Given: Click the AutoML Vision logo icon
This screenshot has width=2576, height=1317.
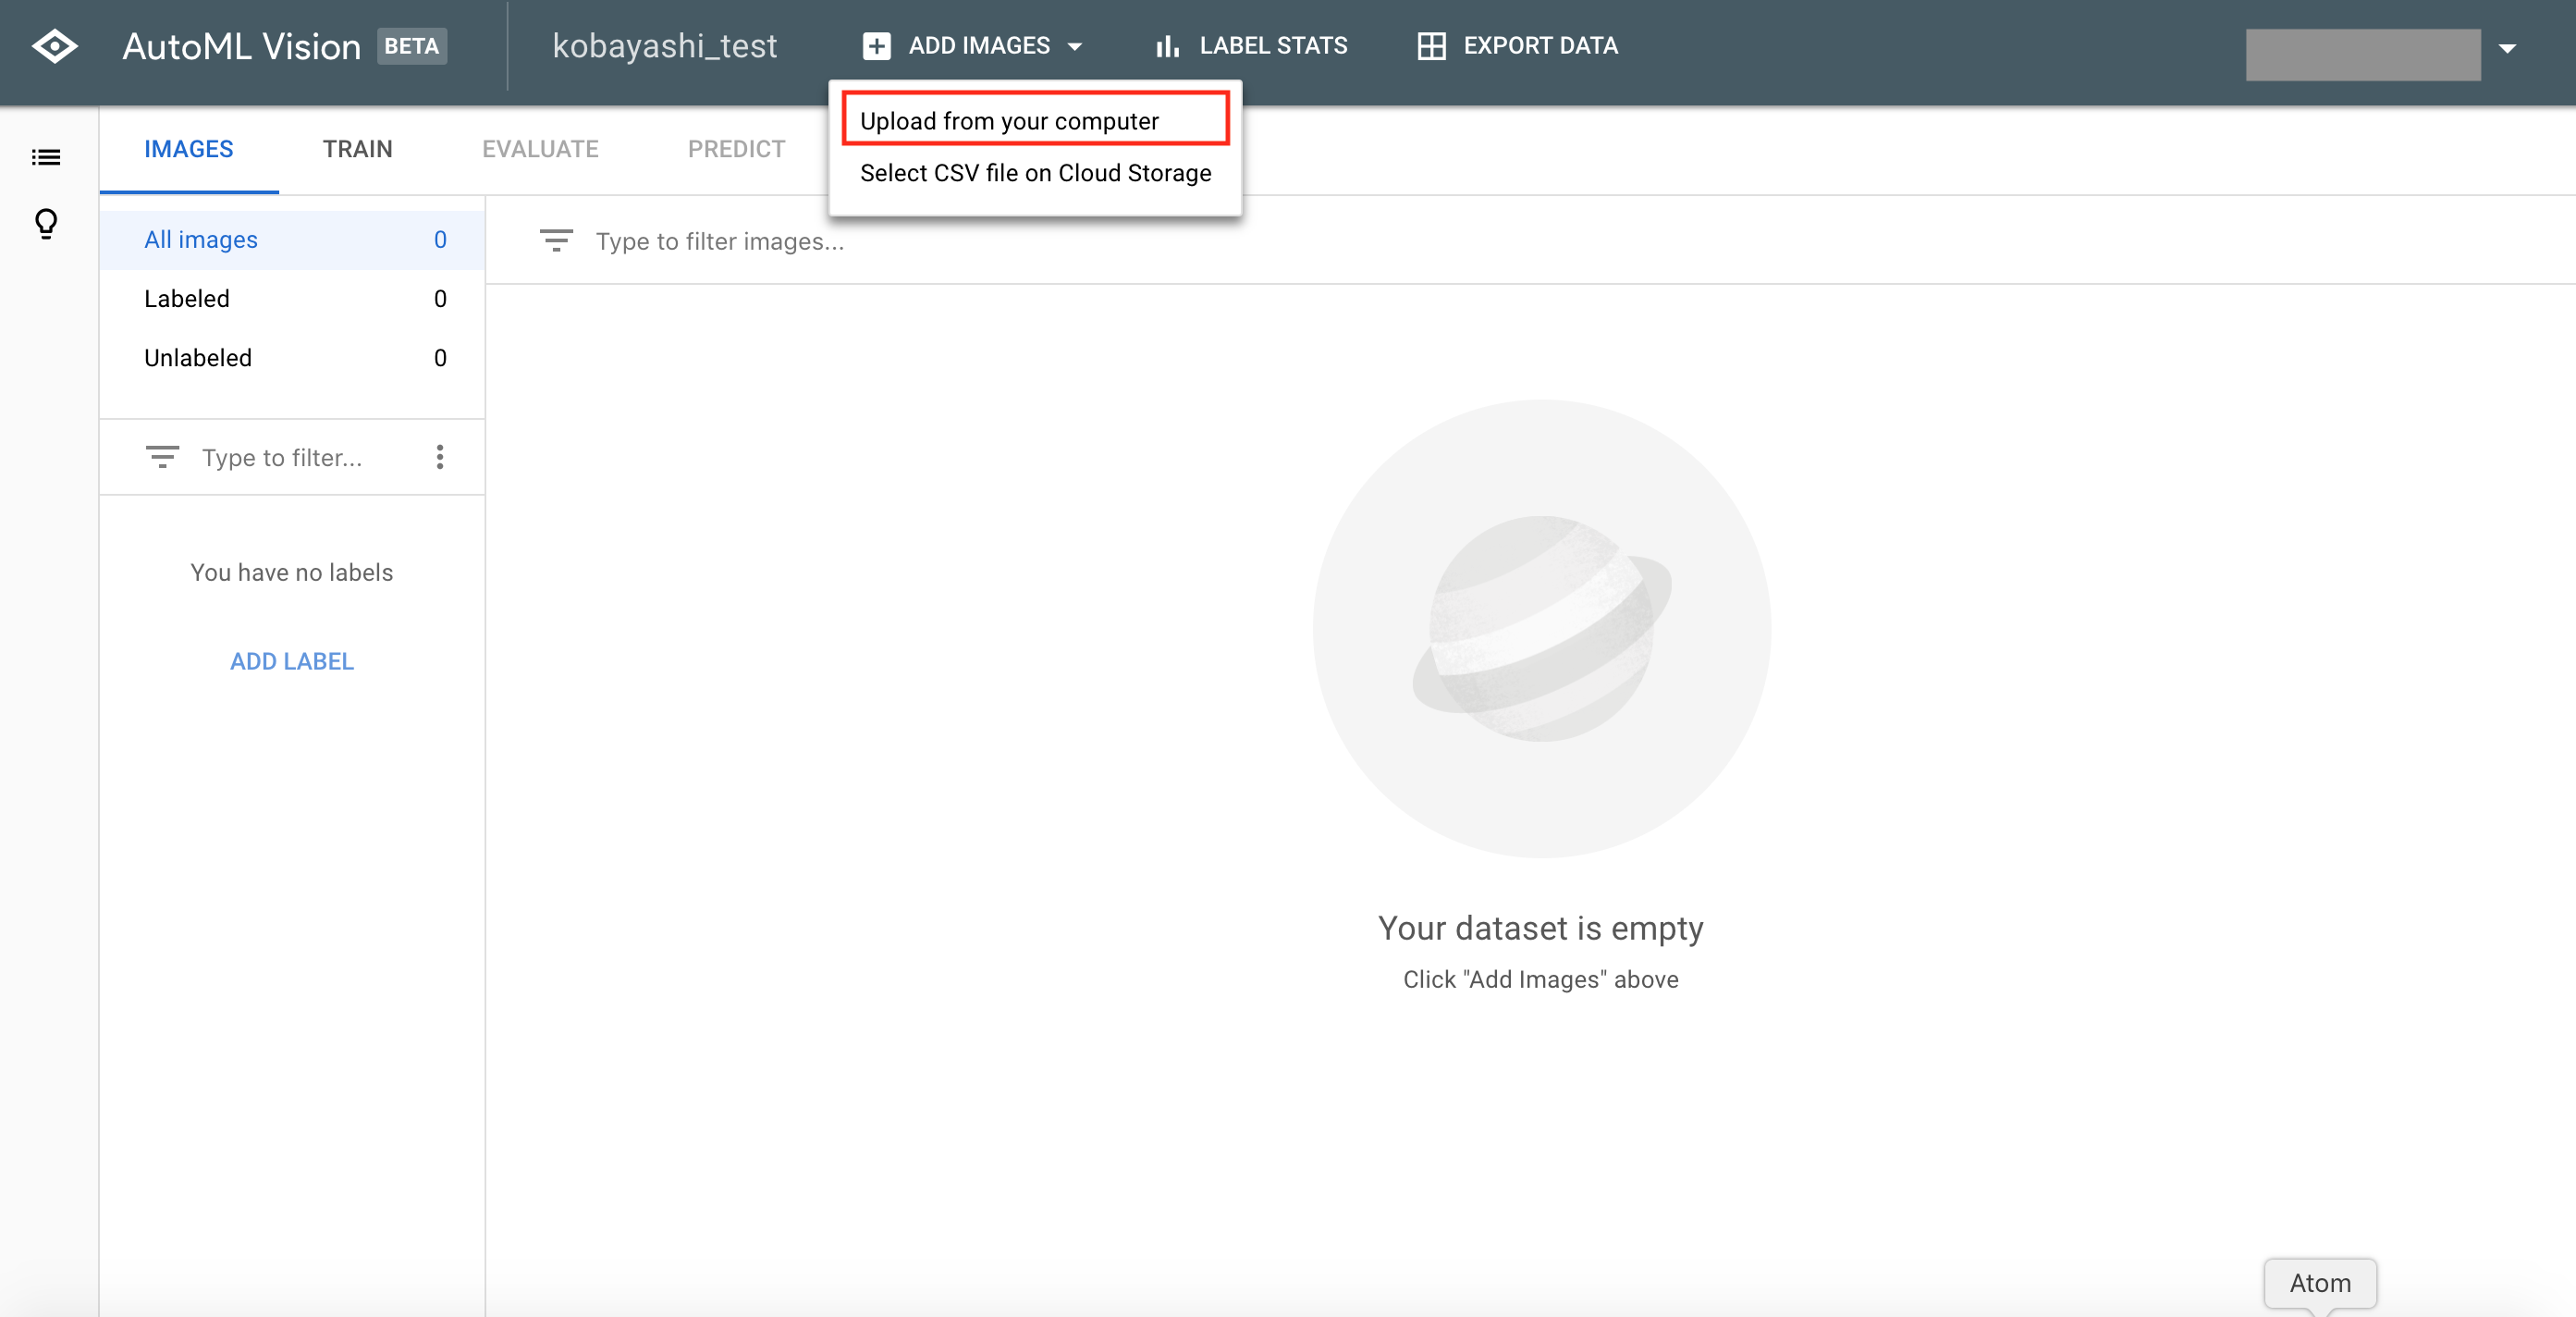Looking at the screenshot, I should [54, 46].
